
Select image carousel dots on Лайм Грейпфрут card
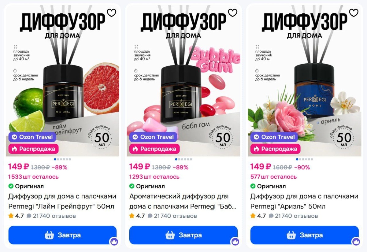click(x=62, y=159)
